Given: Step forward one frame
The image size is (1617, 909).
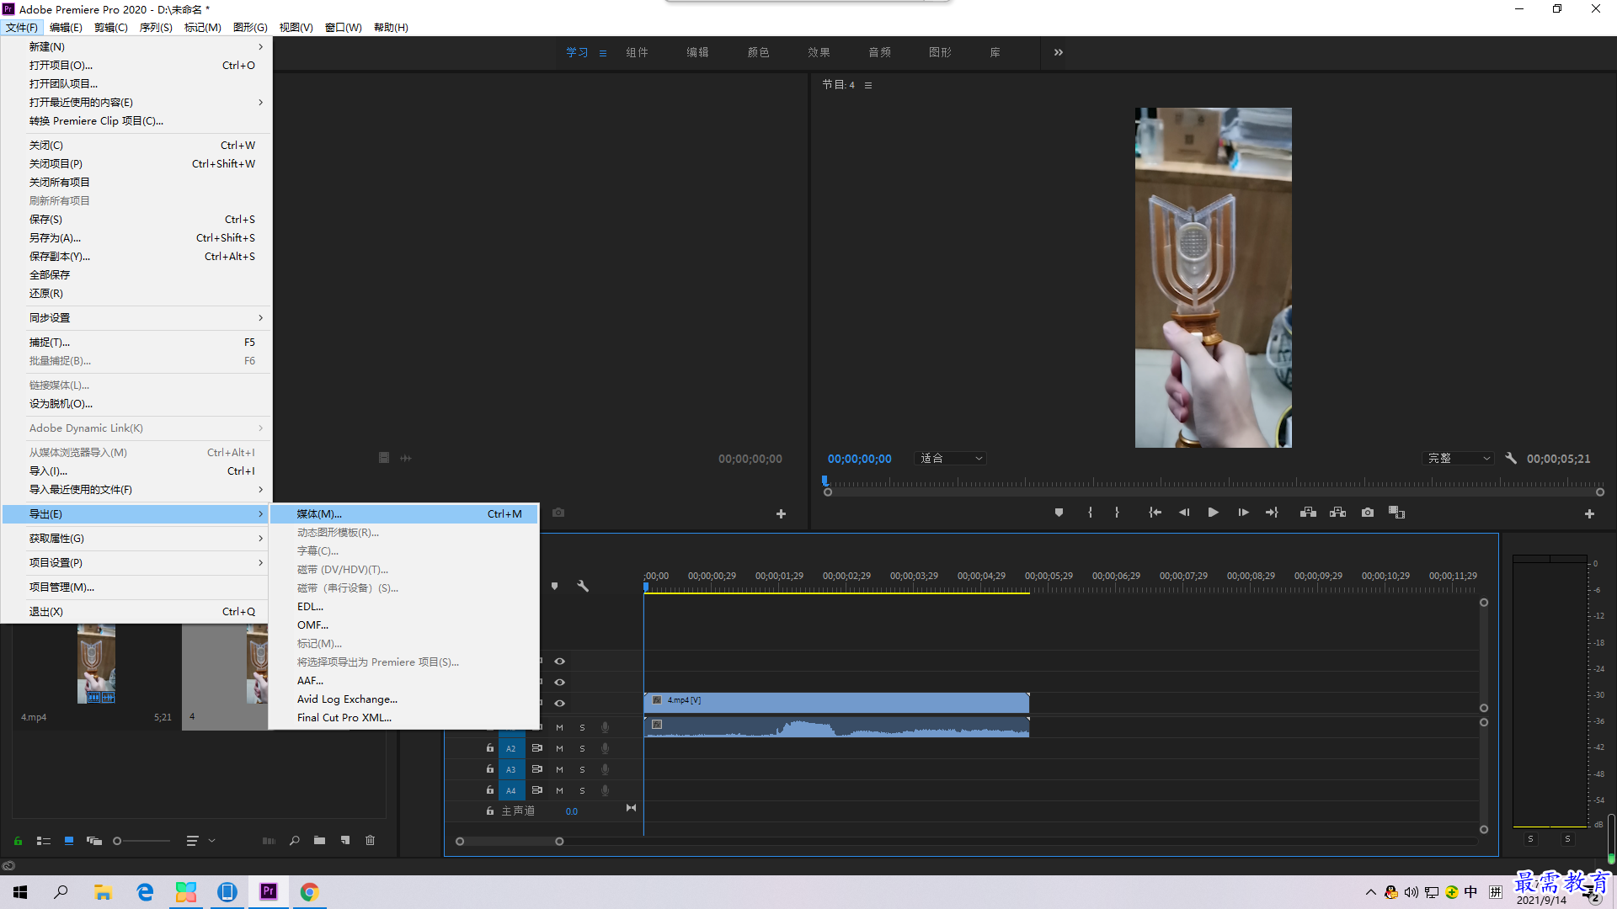Looking at the screenshot, I should click(1243, 513).
